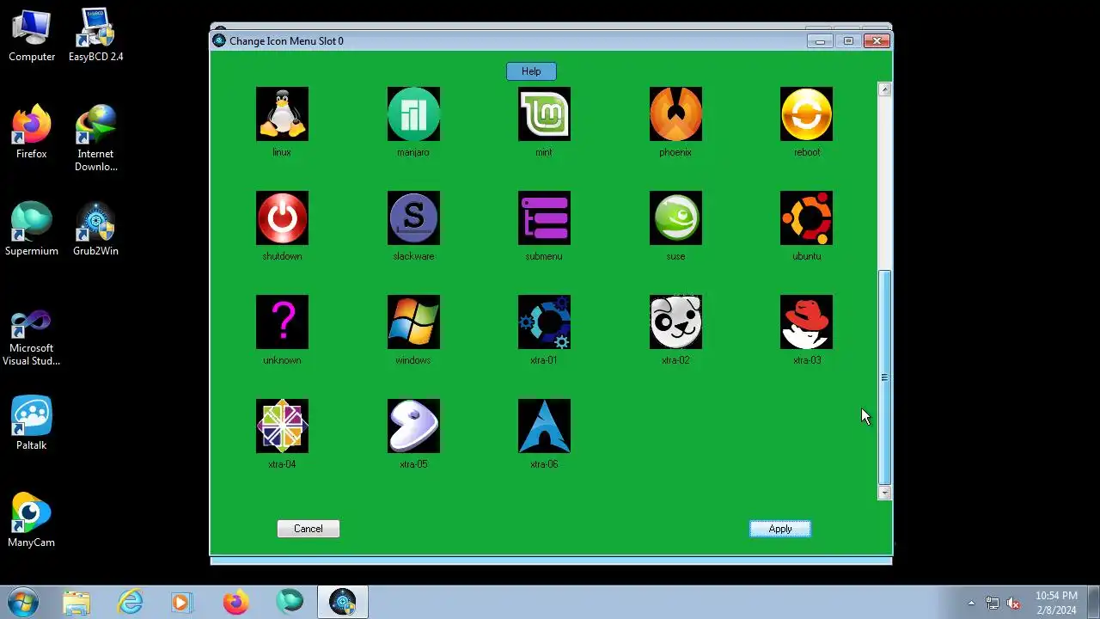Select Microsoft Visual Studio desktop shortcut

(32, 338)
